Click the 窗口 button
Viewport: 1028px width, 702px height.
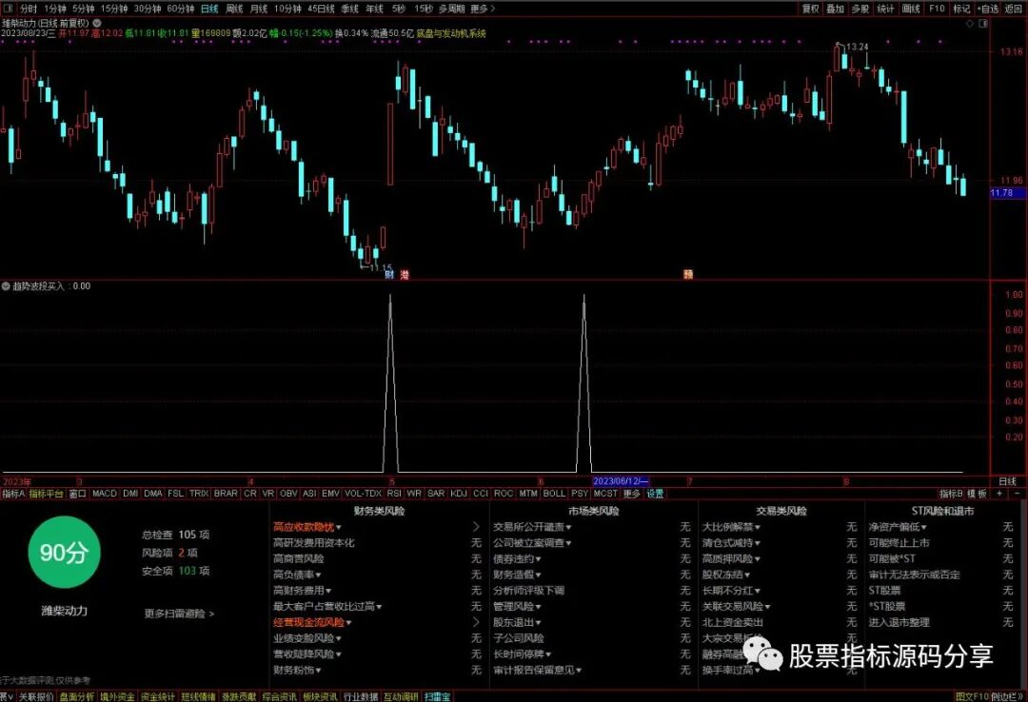coord(77,494)
